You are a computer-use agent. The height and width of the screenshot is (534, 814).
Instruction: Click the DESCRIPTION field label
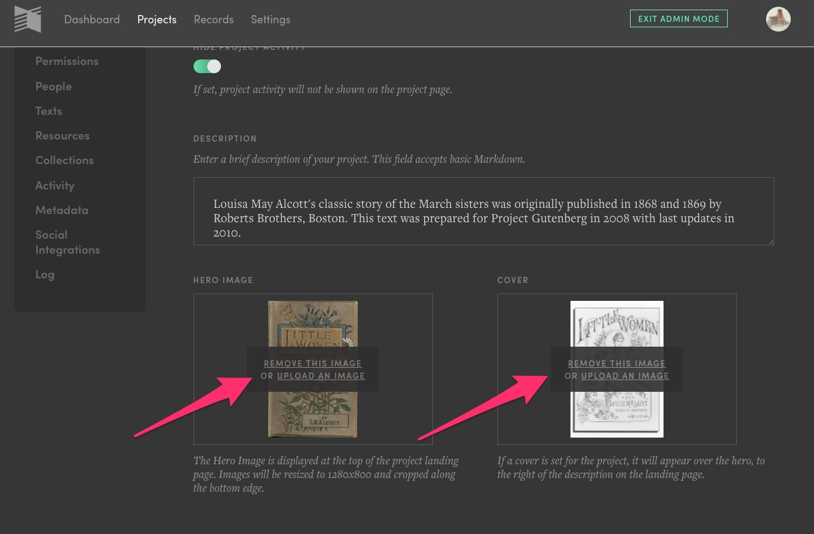tap(225, 139)
